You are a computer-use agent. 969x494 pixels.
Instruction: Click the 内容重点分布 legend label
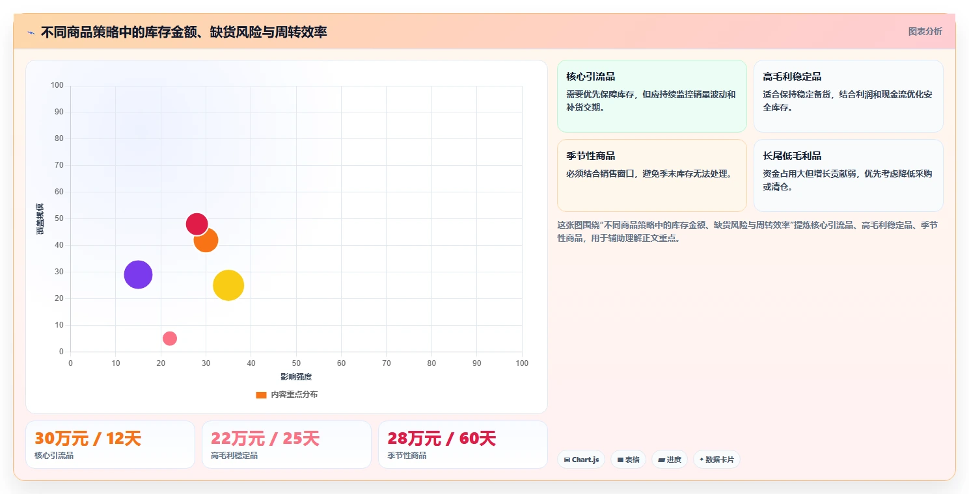click(x=294, y=395)
